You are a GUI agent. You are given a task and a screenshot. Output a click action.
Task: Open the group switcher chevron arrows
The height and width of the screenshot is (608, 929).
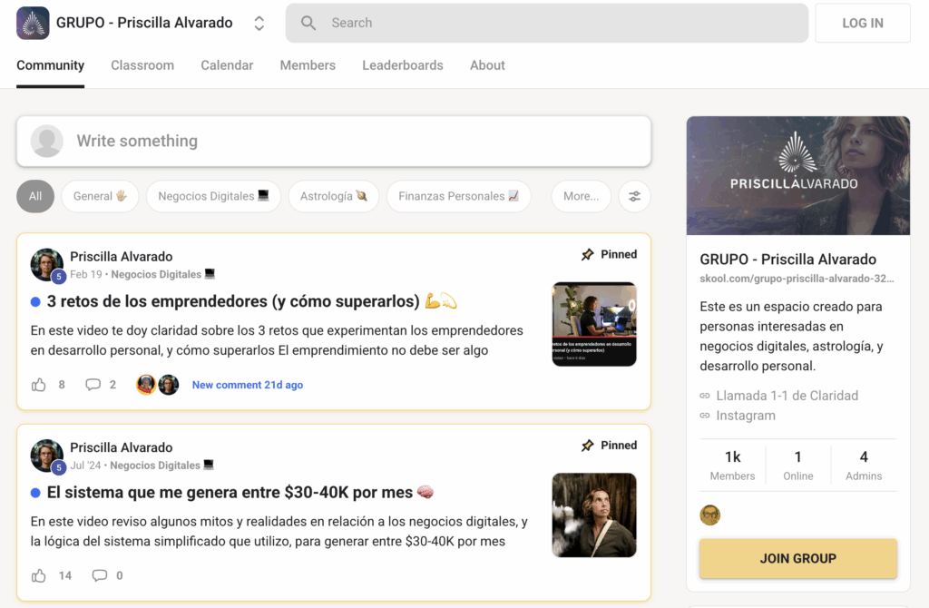coord(259,23)
